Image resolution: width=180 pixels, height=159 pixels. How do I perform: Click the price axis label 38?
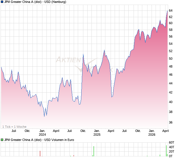click(171, 112)
